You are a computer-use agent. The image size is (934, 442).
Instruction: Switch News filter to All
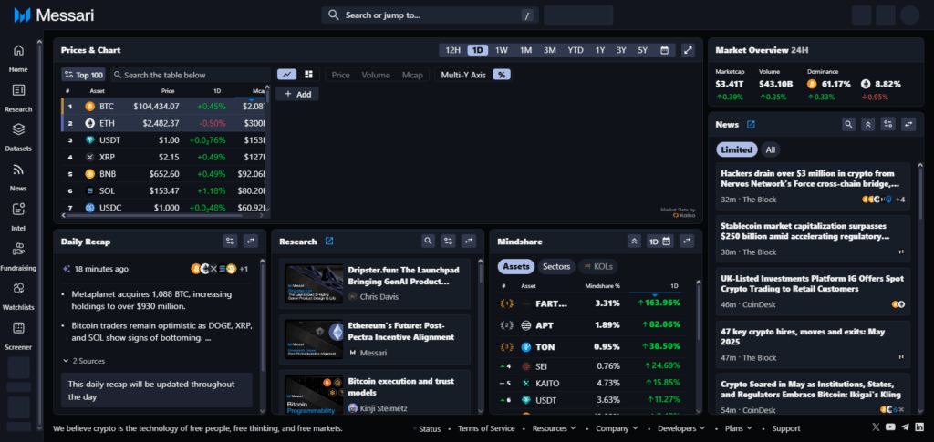771,149
